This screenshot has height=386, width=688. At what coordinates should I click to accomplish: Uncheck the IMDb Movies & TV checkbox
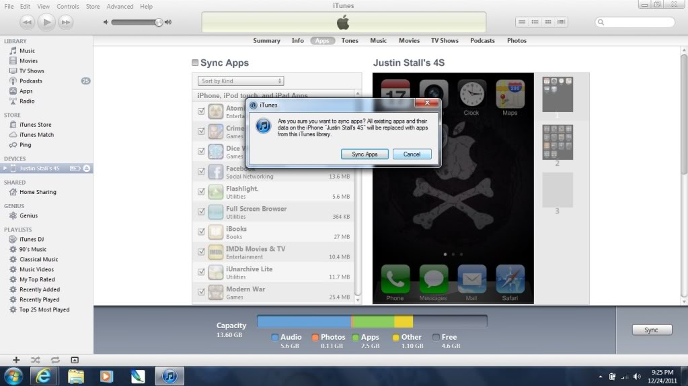click(201, 252)
